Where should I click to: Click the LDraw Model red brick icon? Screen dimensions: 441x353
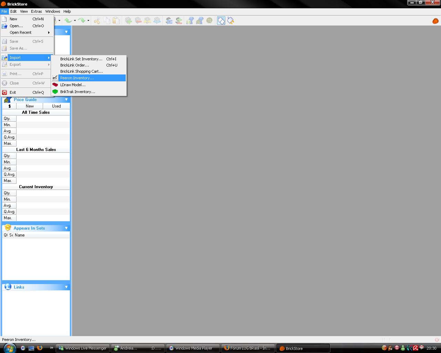click(55, 85)
